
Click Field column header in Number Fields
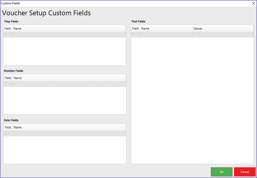point(8,78)
